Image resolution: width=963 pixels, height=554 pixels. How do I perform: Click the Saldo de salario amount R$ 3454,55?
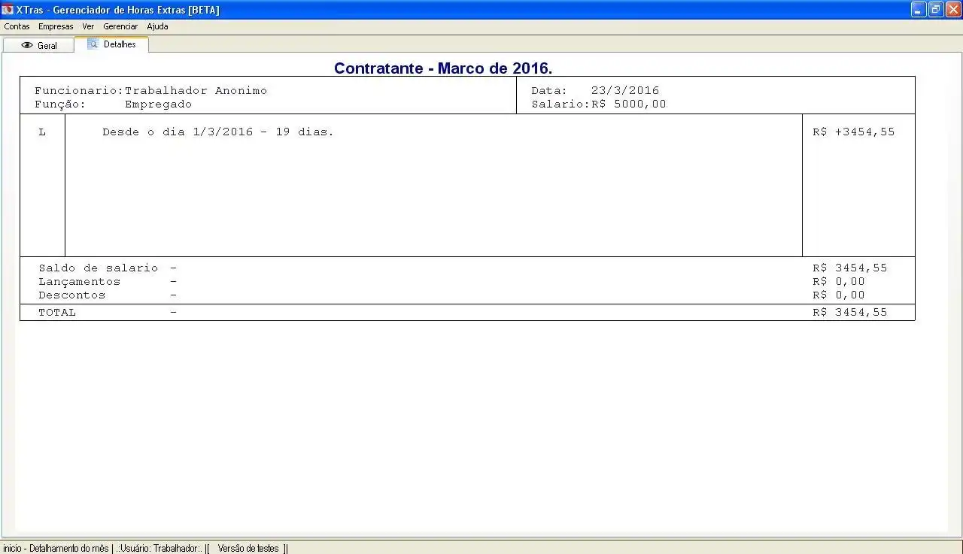[850, 268]
